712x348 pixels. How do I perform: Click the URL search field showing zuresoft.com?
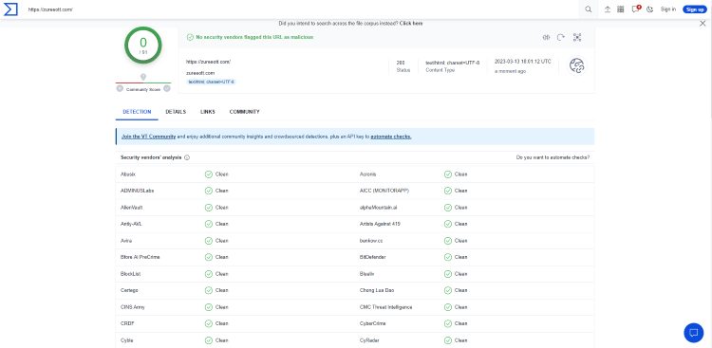tap(300, 9)
